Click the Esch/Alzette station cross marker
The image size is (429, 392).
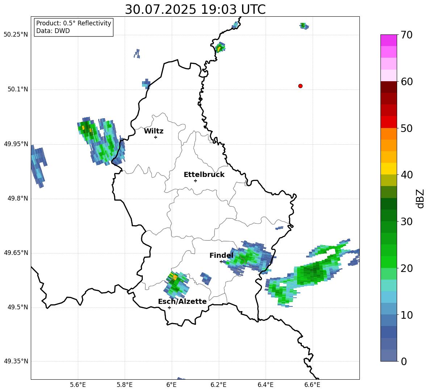pos(169,308)
